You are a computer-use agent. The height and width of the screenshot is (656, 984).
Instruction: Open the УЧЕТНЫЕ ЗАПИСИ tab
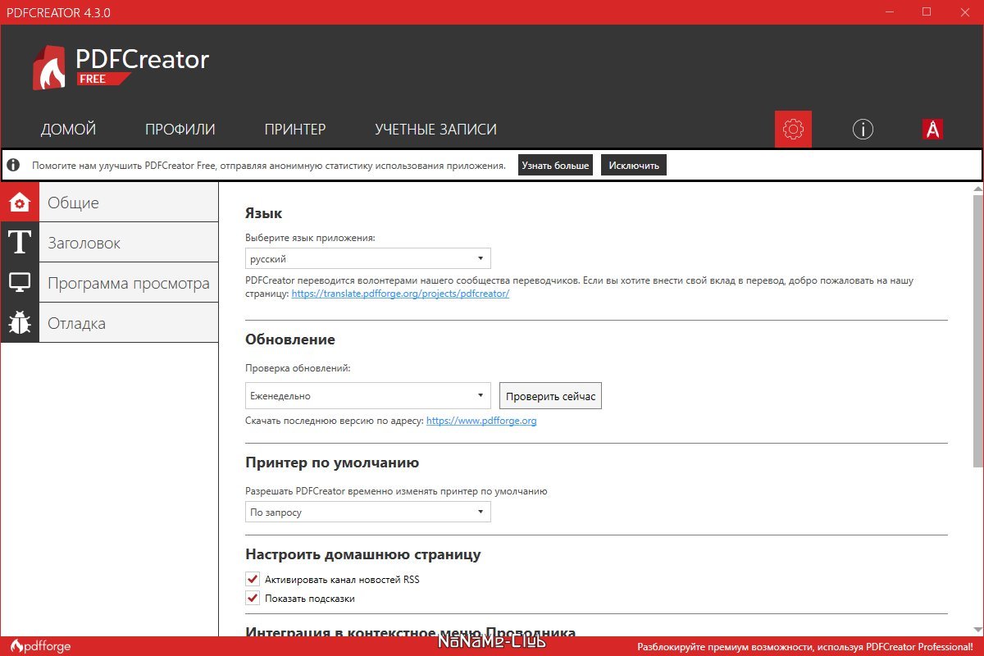pyautogui.click(x=435, y=130)
